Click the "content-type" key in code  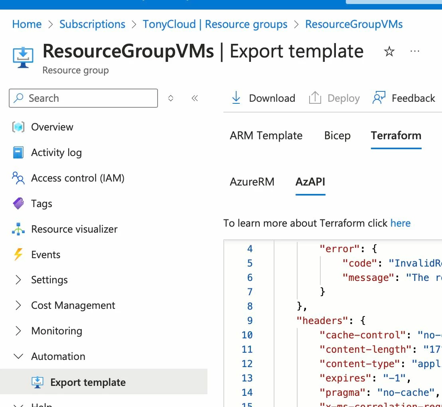click(360, 364)
